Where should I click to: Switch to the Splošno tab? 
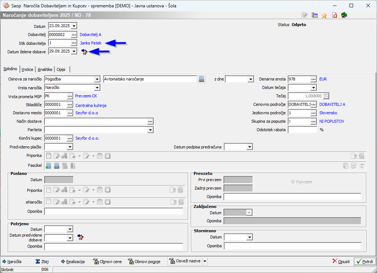pos(10,69)
